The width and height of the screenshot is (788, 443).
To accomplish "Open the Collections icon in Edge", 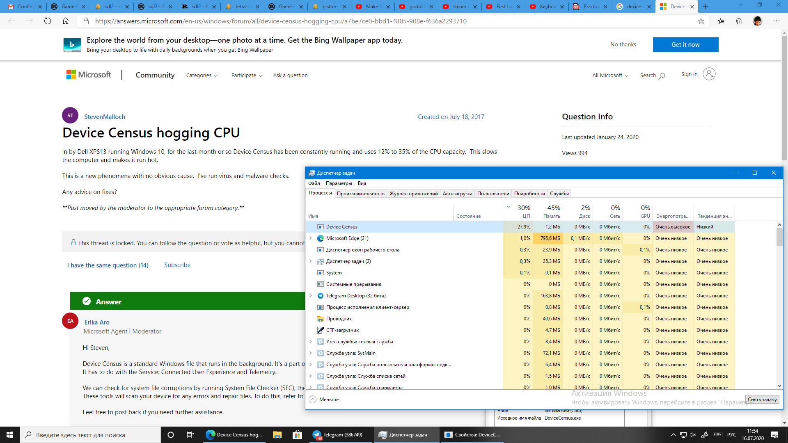I will [x=739, y=21].
